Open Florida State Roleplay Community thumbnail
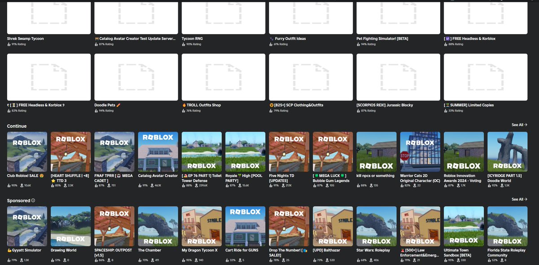539x265 pixels. (508, 226)
